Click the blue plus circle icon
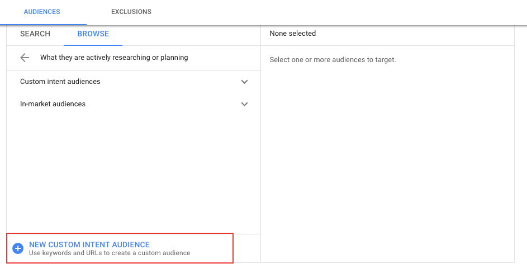Viewport: 527px width, 268px height. (x=17, y=248)
